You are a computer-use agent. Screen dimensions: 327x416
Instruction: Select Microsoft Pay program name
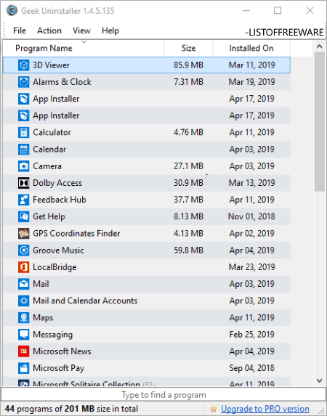[59, 368]
